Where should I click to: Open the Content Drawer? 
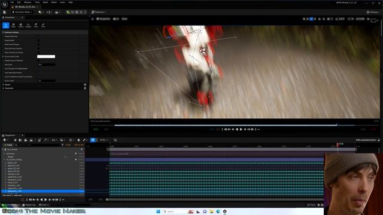point(11,205)
